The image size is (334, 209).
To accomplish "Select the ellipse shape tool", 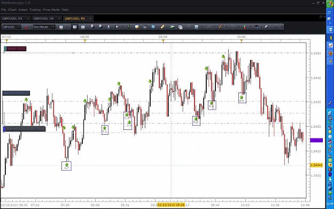I will 232,27.
